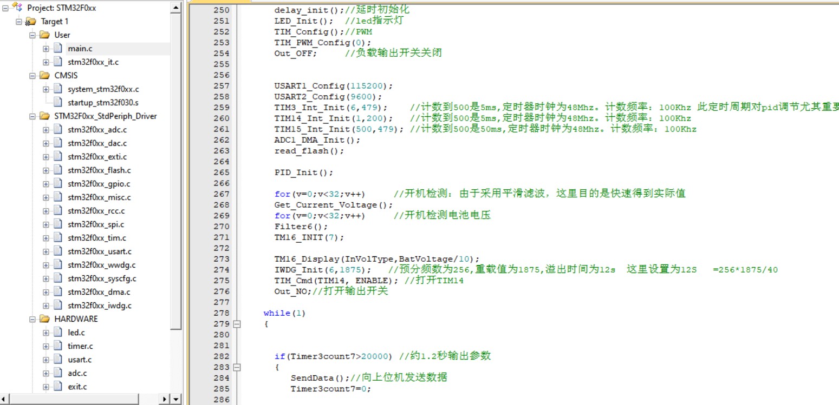This screenshot has height=405, width=839.
Task: Click the TM16_INIT(7) call
Action: (x=309, y=237)
